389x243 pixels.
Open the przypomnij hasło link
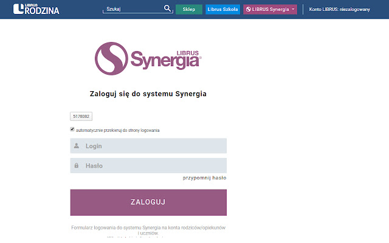coord(204,178)
